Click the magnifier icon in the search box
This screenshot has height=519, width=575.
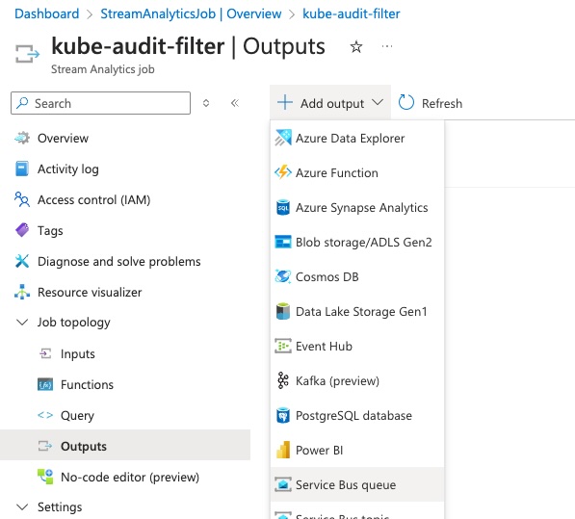[23, 103]
